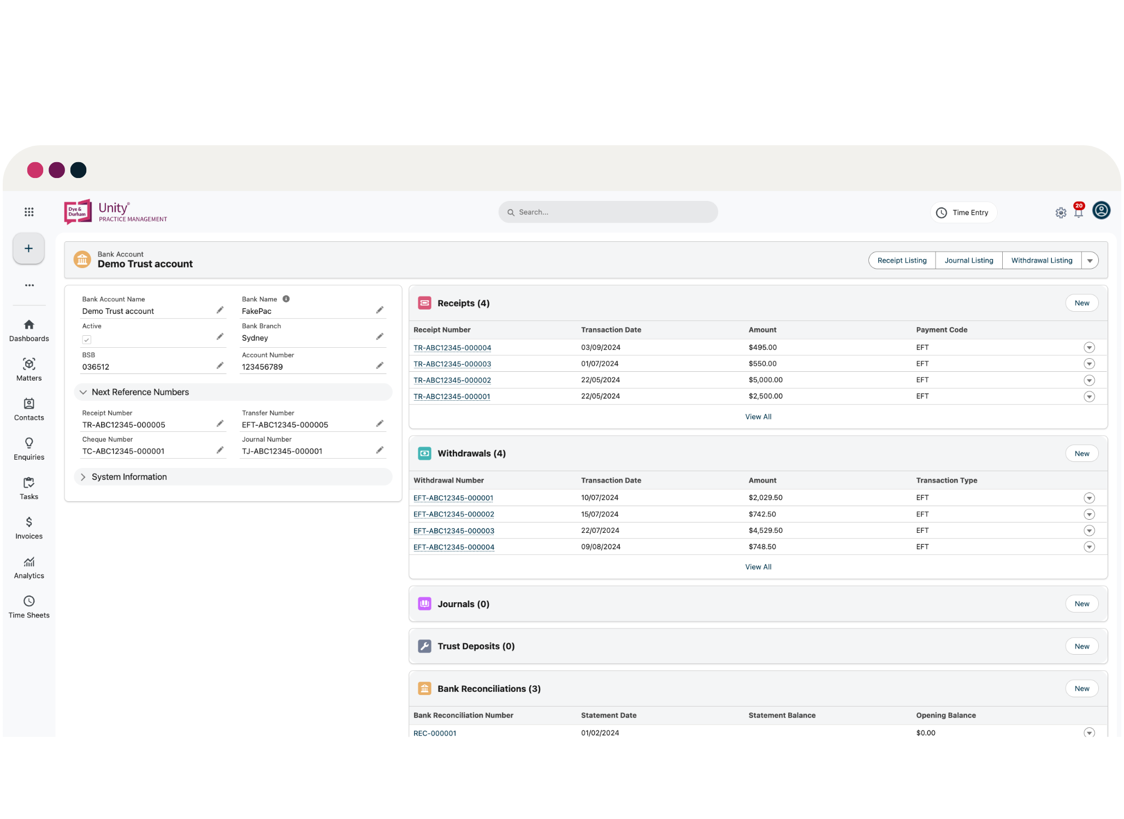Go to Enquiries in the sidebar
This screenshot has height=819, width=1124.
click(29, 449)
